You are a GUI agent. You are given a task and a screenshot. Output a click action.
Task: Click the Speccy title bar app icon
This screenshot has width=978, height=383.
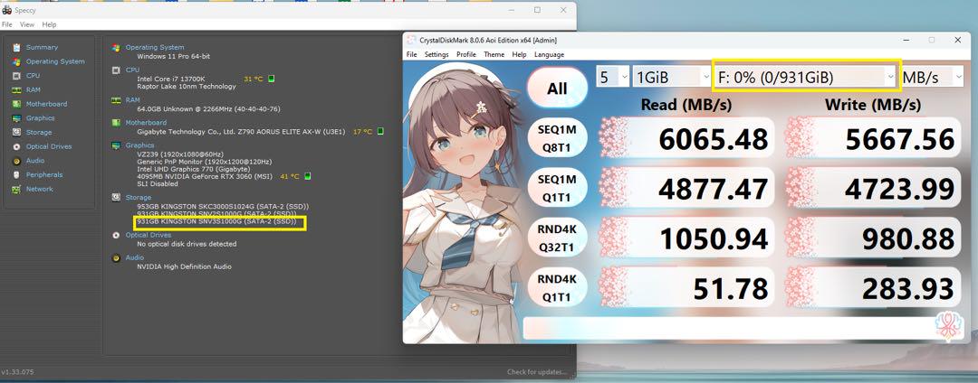[x=7, y=10]
